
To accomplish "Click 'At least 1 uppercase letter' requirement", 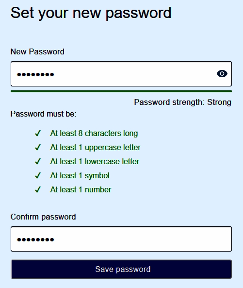I will click(96, 147).
